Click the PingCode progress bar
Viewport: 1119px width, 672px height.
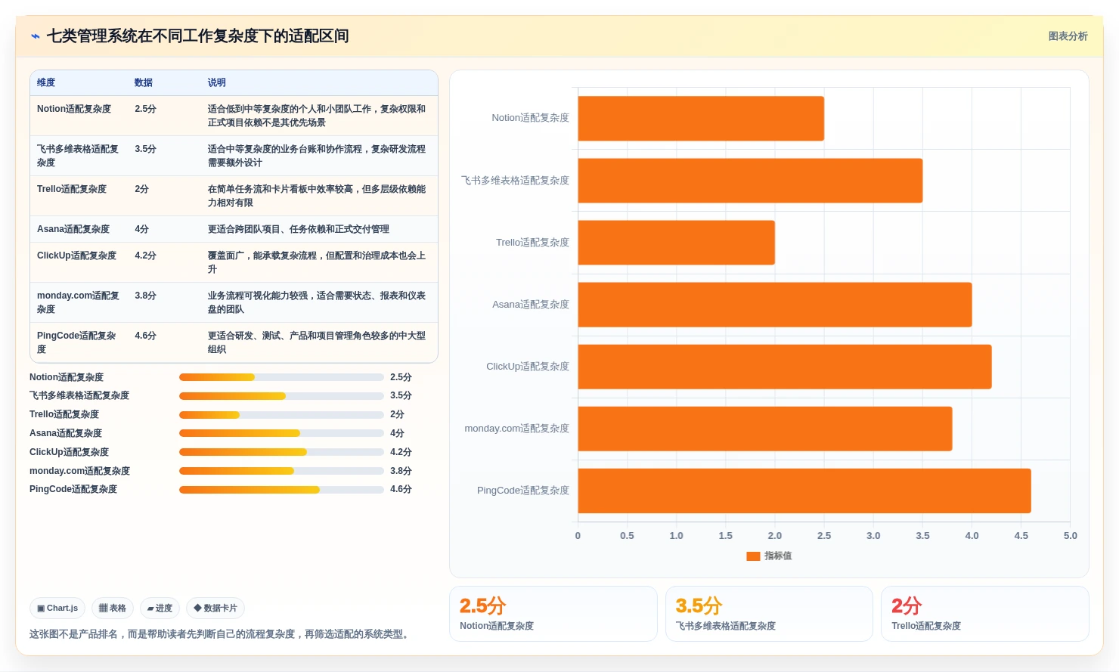[x=281, y=490]
